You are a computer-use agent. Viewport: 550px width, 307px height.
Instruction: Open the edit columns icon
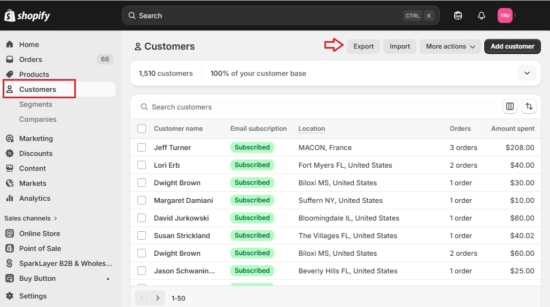(x=510, y=106)
